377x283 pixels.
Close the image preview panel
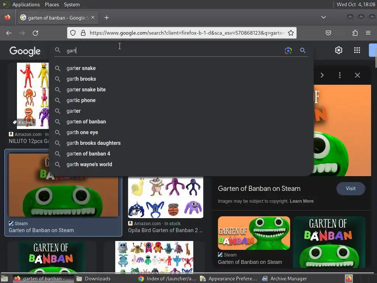click(357, 75)
